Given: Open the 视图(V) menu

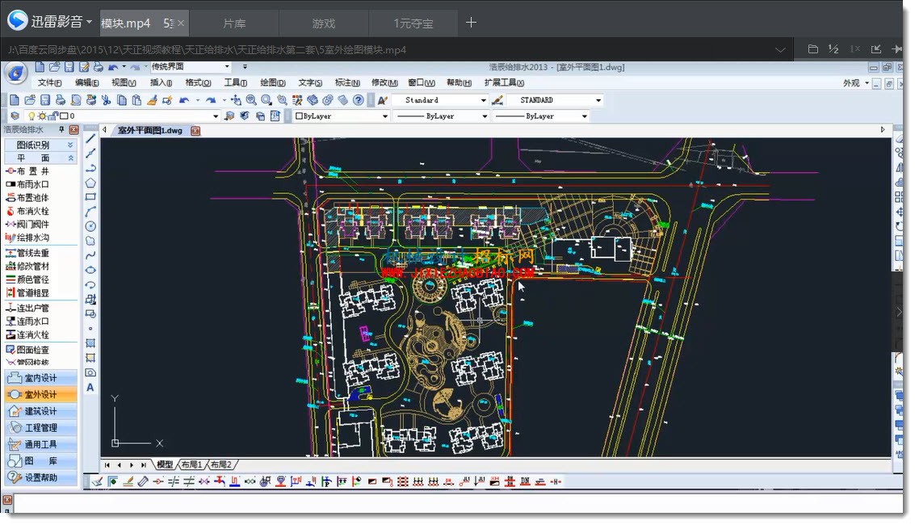Looking at the screenshot, I should point(124,83).
